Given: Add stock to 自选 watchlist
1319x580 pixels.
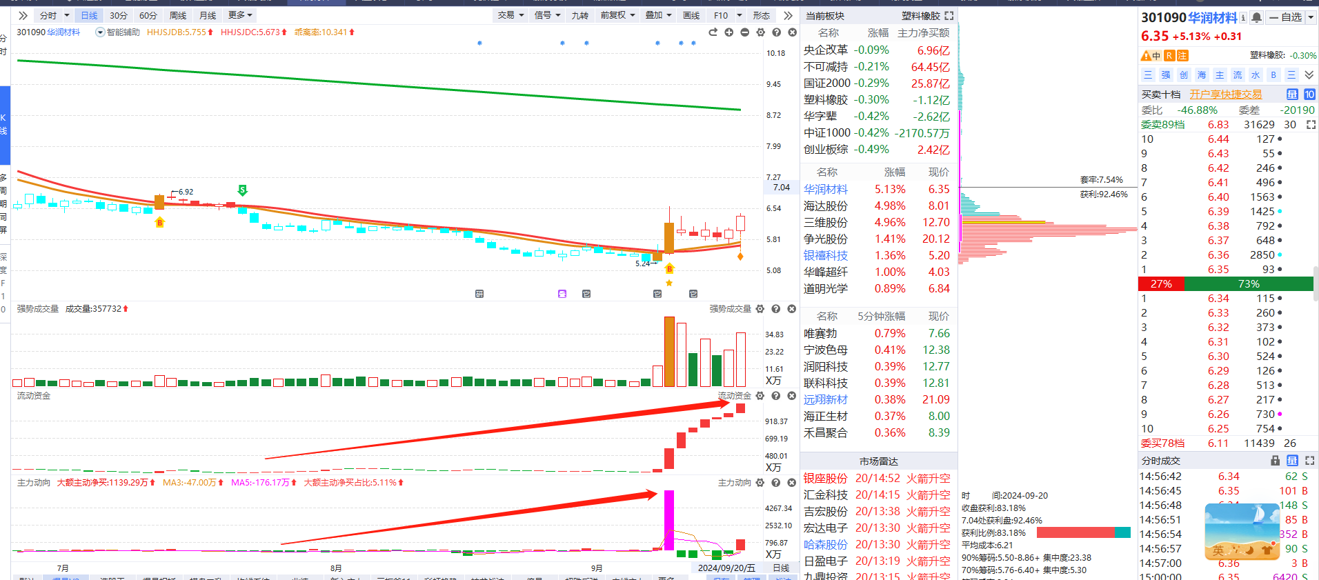Looking at the screenshot, I should click(1286, 18).
